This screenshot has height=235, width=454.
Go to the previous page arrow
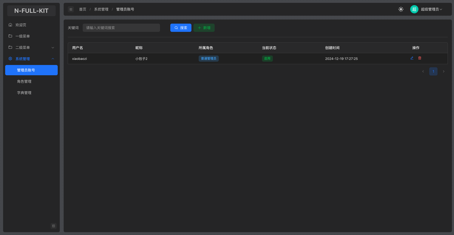[423, 71]
